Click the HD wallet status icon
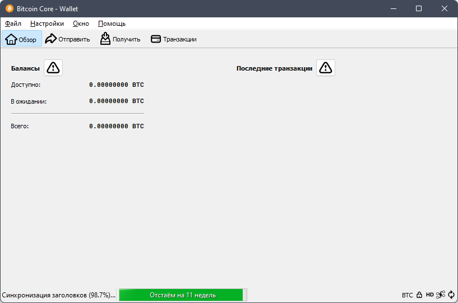The height and width of the screenshot is (303, 458). [x=429, y=295]
